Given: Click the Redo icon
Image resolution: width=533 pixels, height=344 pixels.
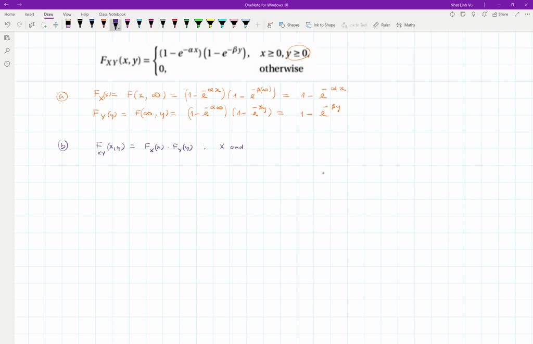Looking at the screenshot, I should click(19, 24).
